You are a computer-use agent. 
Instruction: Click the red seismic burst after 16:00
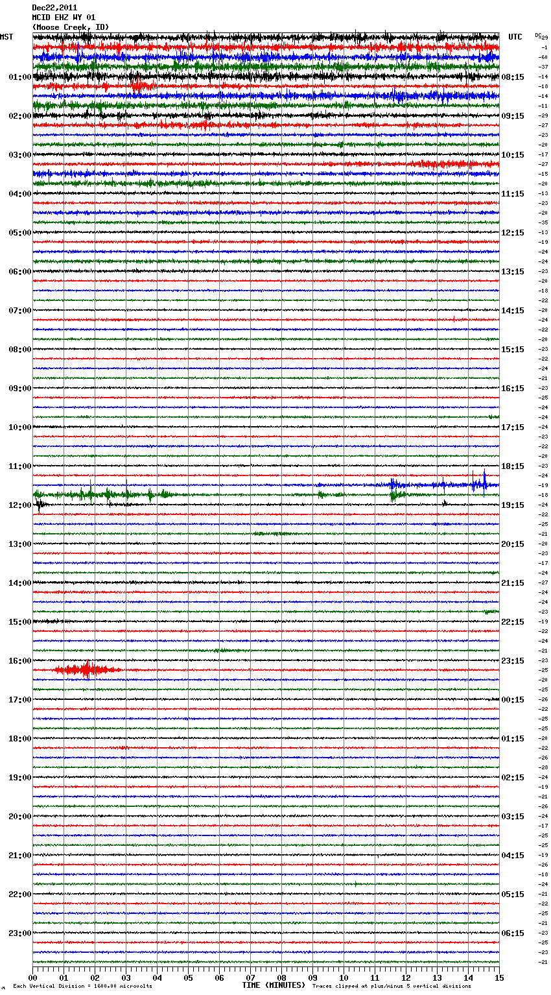click(x=87, y=669)
